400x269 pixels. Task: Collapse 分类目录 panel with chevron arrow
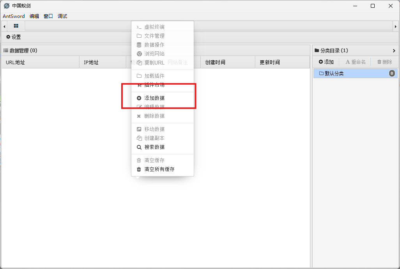point(394,51)
